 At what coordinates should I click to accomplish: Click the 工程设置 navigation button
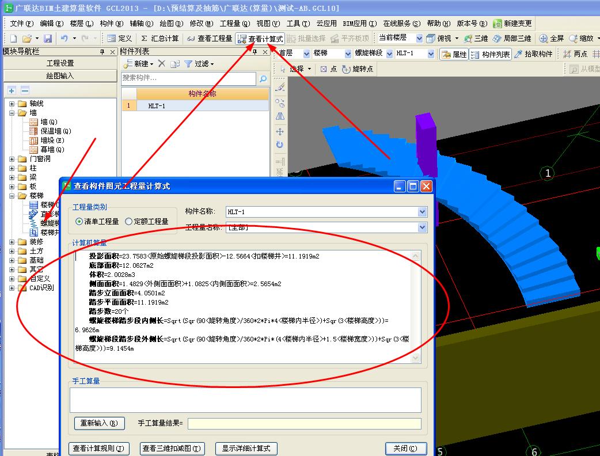(x=60, y=63)
